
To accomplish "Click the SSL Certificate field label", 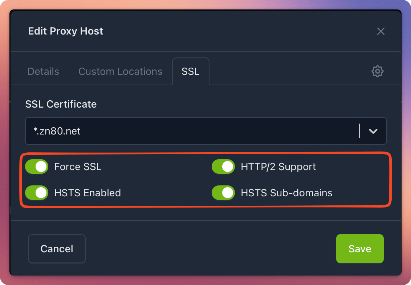I will 61,104.
